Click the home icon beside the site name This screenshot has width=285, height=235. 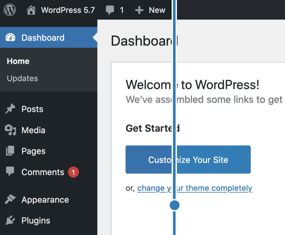tap(31, 10)
